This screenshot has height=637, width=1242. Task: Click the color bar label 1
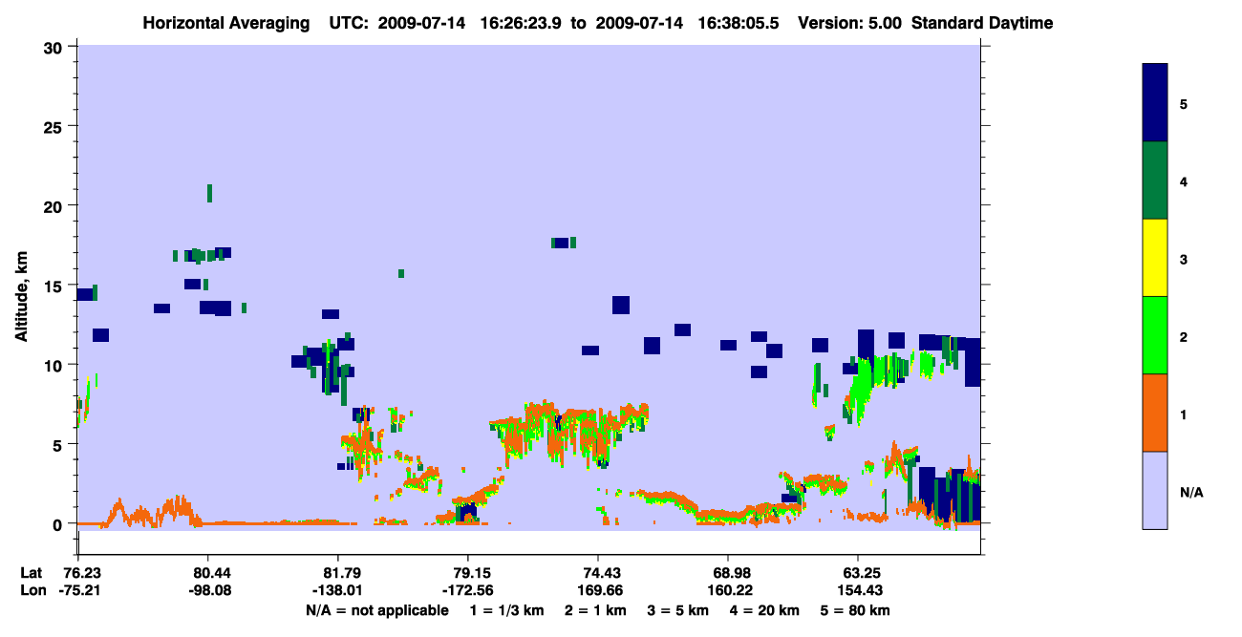1184,414
